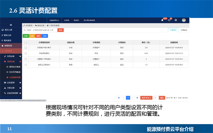213x133 pixels.
Task: Open the 预付费控制系统 top menu
Action: pos(89,20)
